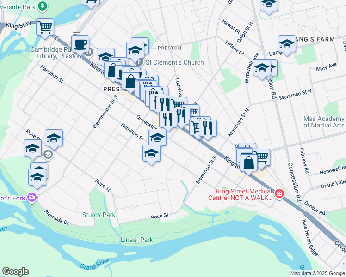Click the school marker below Hamilton St label
The image size is (346, 277).
tap(151, 154)
